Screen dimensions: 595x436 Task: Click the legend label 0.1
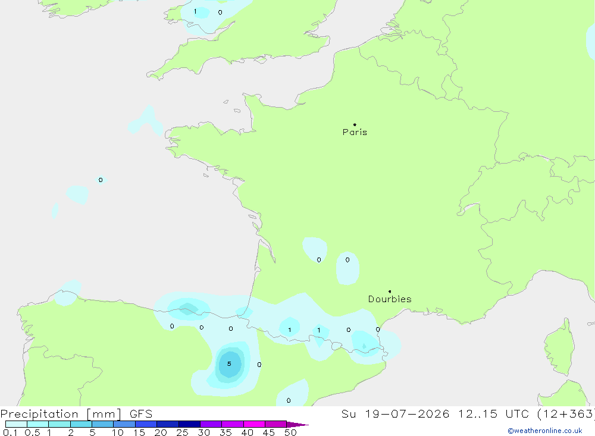(10, 432)
